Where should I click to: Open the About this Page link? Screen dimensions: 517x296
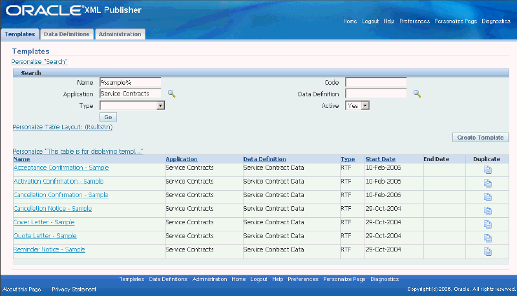coord(22,289)
